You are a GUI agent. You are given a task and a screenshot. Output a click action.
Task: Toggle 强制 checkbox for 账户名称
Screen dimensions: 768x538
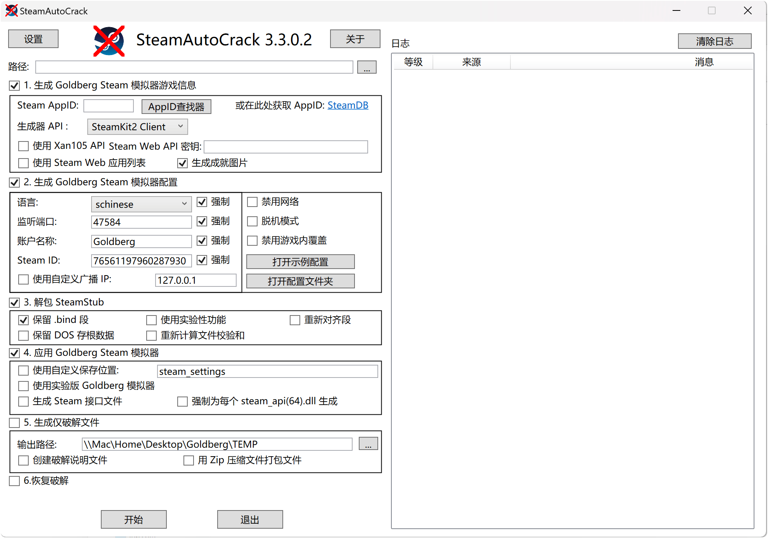click(202, 241)
